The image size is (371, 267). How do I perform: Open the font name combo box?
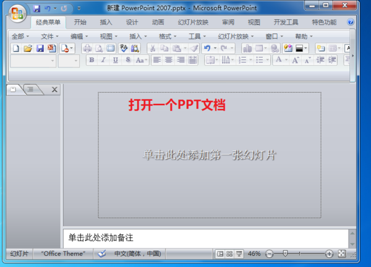tap(33, 61)
